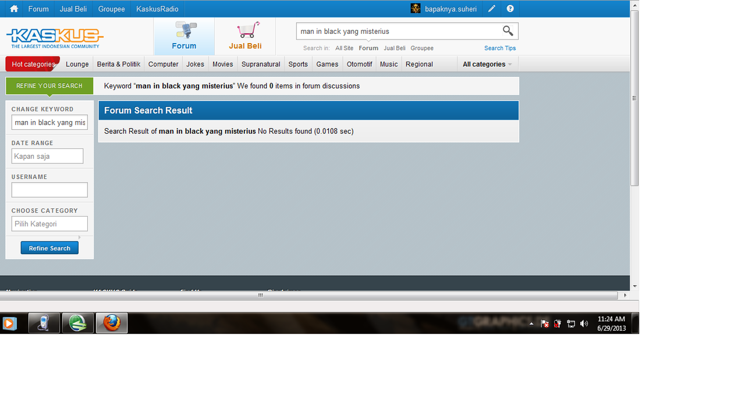Click the Refine Search button
The image size is (745, 419).
[x=49, y=248]
